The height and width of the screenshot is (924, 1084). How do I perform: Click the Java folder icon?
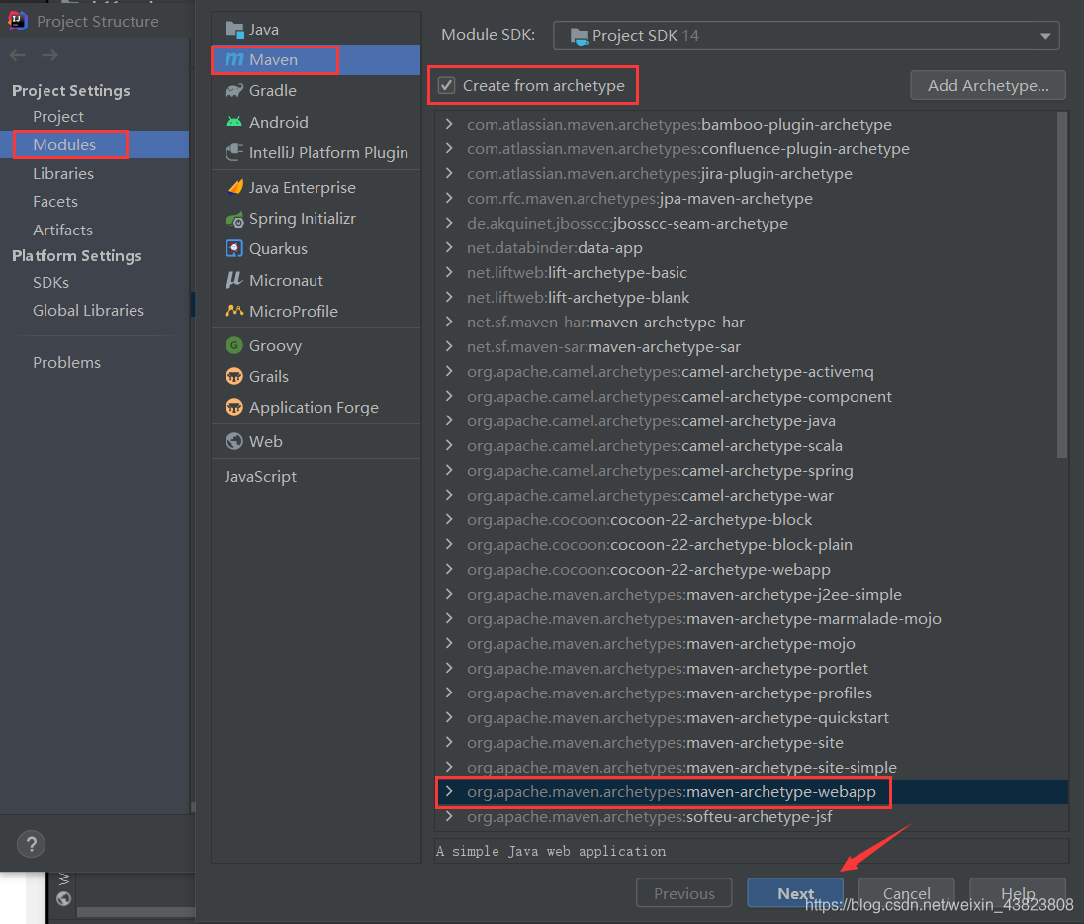coord(234,30)
